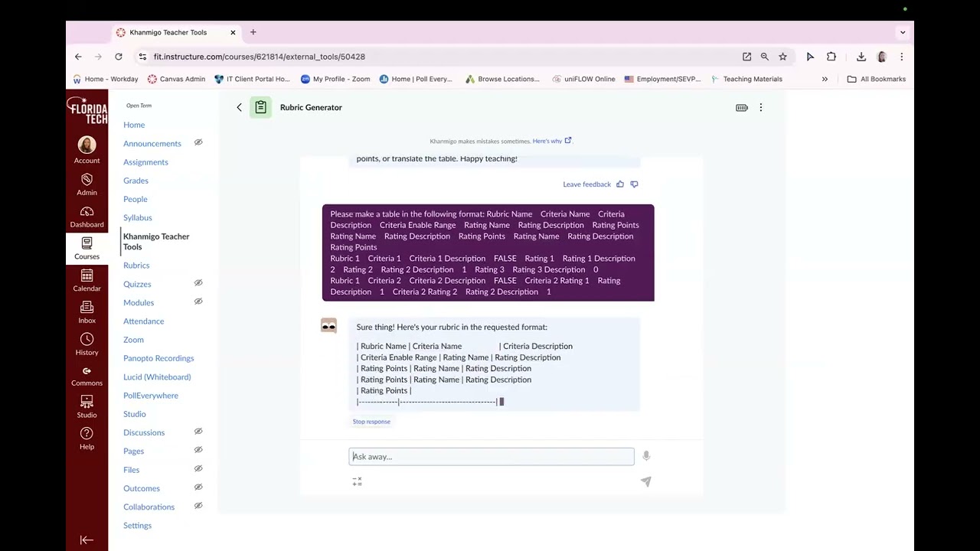Open Grades in course menu
980x551 pixels.
coord(136,181)
